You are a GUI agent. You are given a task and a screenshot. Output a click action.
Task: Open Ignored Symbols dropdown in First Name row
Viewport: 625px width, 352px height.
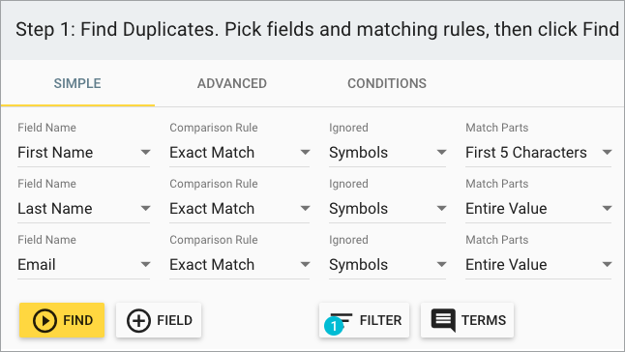(x=387, y=153)
